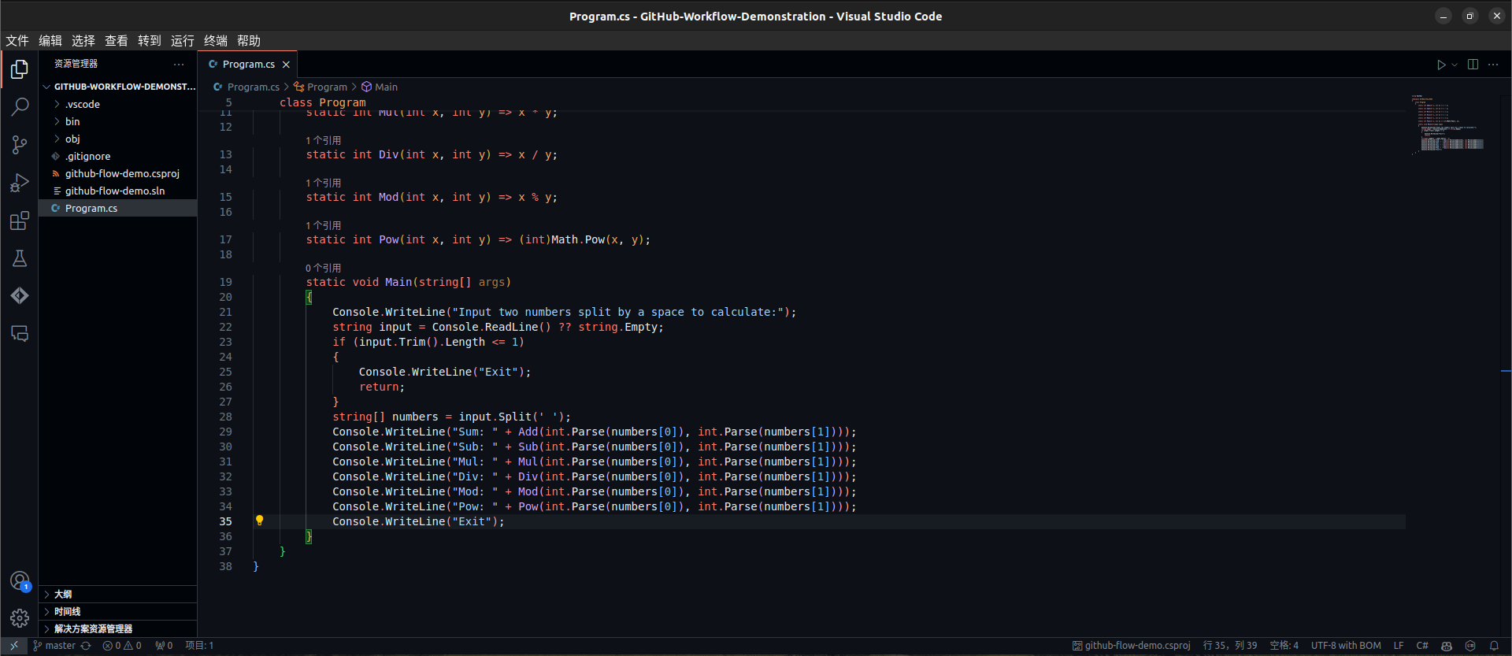The width and height of the screenshot is (1512, 656).
Task: Open the run button dropdown arrow
Action: pos(1455,65)
